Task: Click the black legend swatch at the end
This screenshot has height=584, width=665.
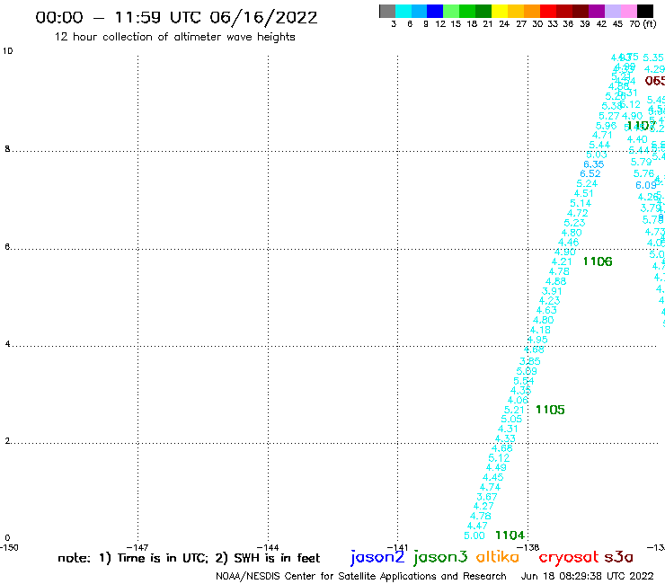Action: tap(644, 11)
